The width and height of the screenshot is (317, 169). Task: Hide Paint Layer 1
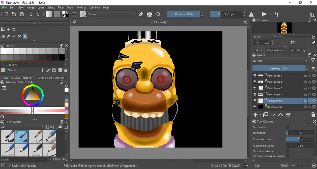coord(255,82)
